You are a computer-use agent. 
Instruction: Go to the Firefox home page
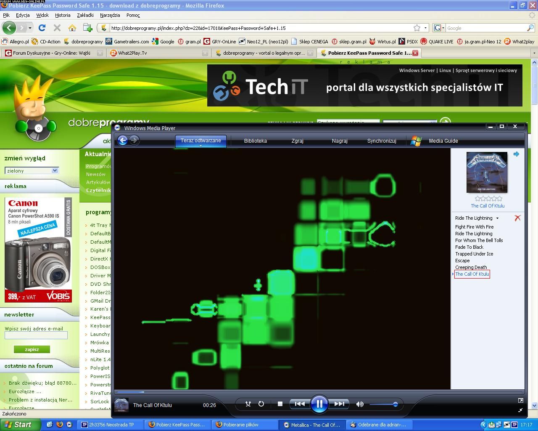pyautogui.click(x=72, y=28)
